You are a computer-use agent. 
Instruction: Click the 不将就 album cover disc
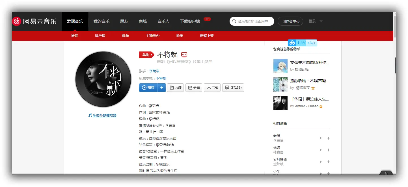pos(103,79)
